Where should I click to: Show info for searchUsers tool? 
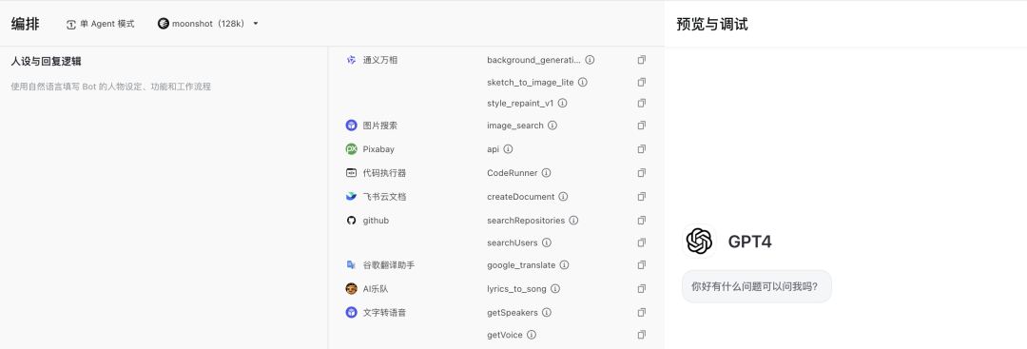[x=547, y=242]
